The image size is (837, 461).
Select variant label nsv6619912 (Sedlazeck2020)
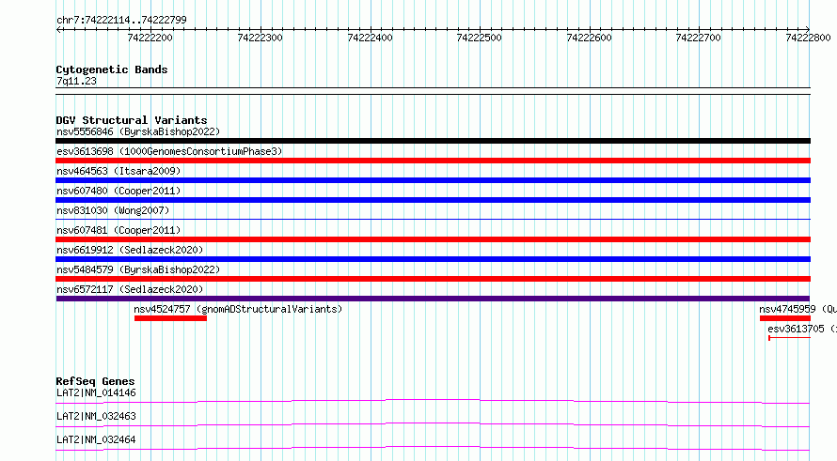[130, 250]
